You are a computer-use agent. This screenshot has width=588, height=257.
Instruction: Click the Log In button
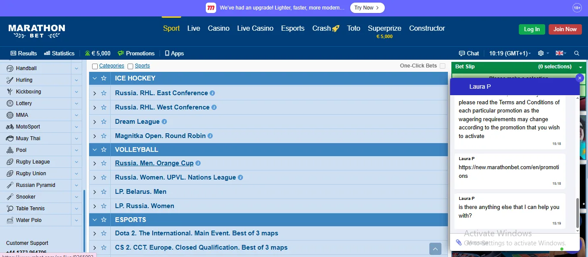pyautogui.click(x=532, y=29)
